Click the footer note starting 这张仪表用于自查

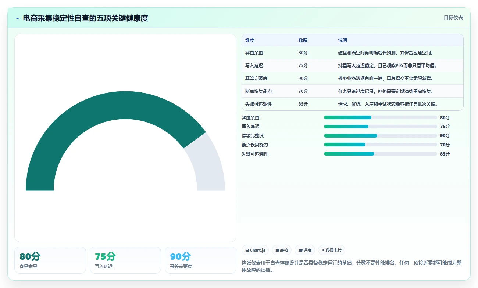(352, 267)
